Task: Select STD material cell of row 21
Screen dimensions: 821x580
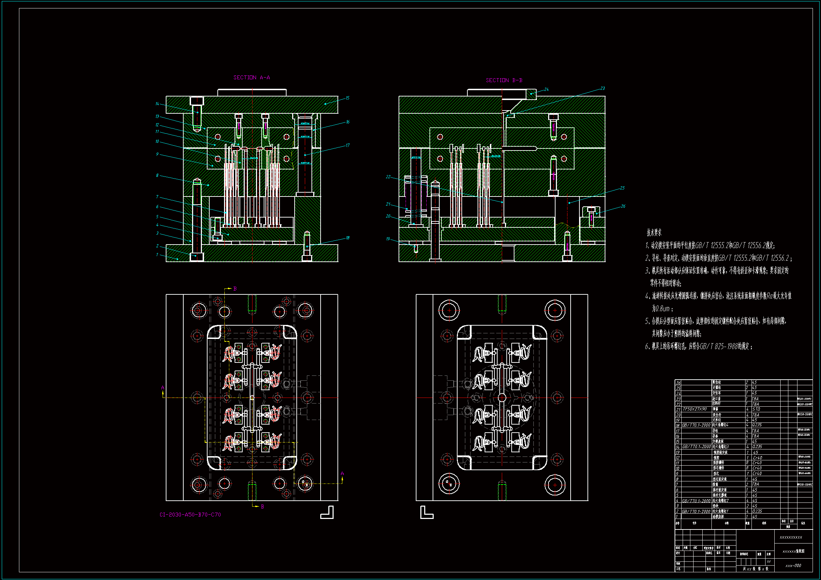Action: (756, 409)
